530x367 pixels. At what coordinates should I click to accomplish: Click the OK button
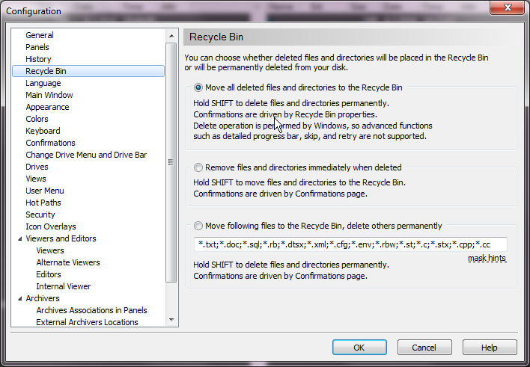tap(359, 348)
